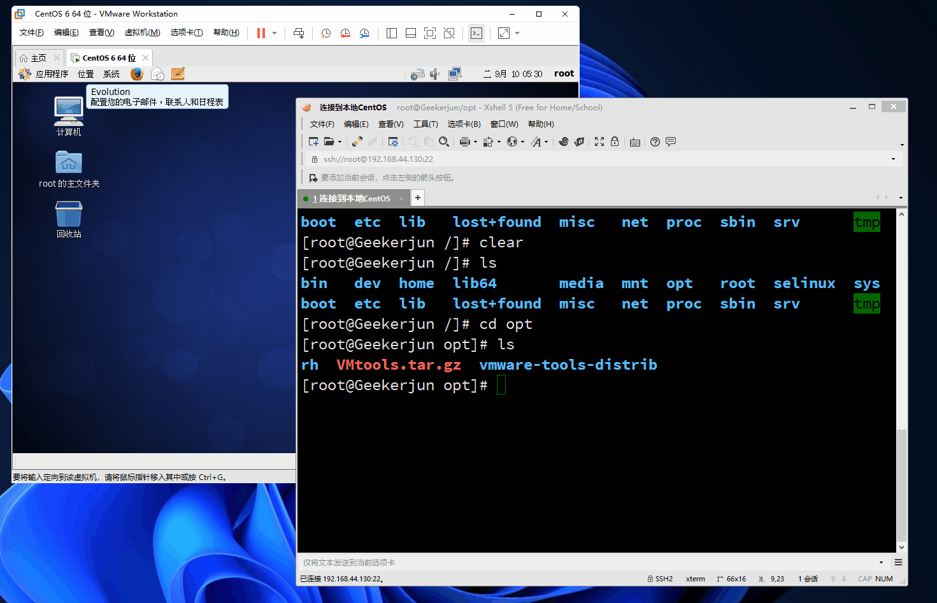The width and height of the screenshot is (937, 603).
Task: Click the CentOS network connection icon
Action: pos(455,74)
